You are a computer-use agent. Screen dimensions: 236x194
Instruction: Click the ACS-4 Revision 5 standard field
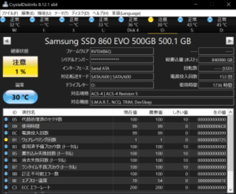tap(162, 94)
